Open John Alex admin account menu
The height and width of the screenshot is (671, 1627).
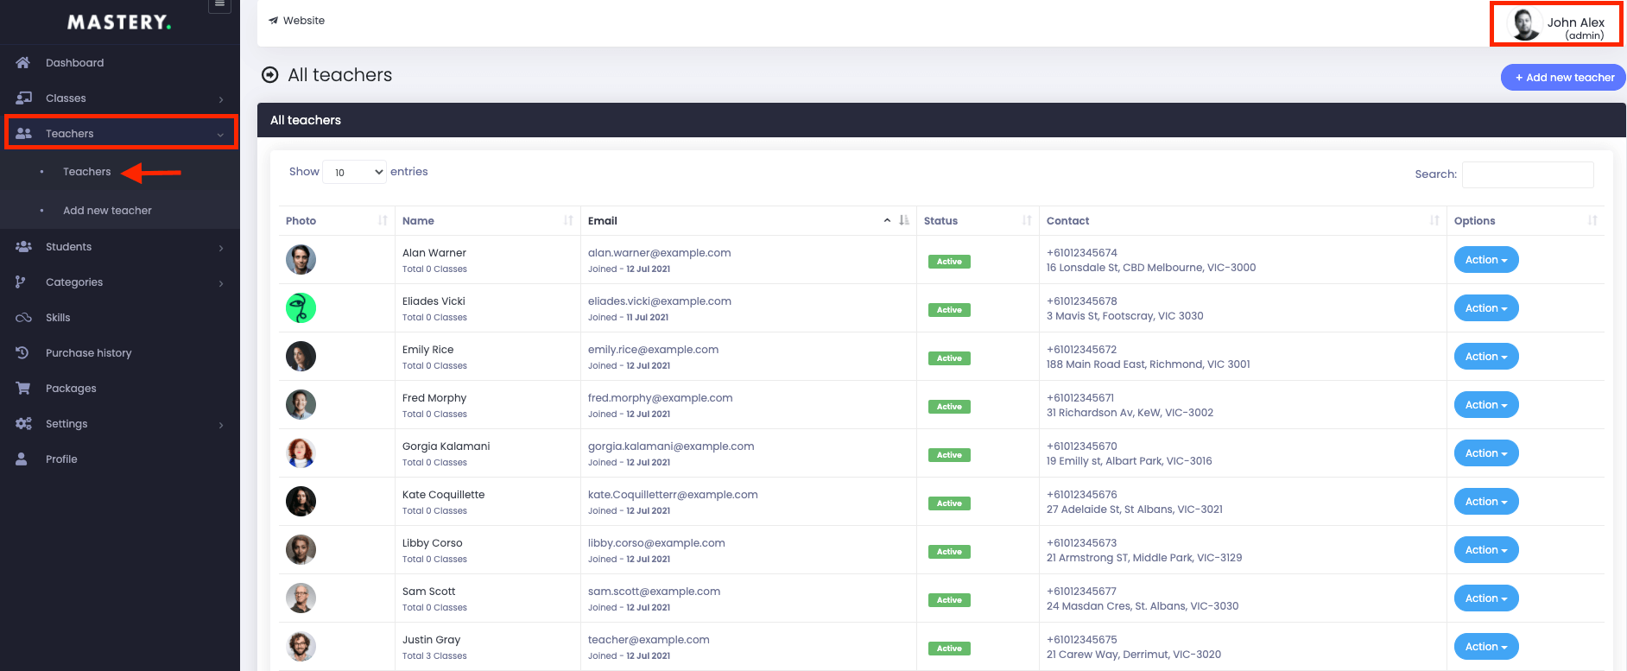[x=1556, y=24]
